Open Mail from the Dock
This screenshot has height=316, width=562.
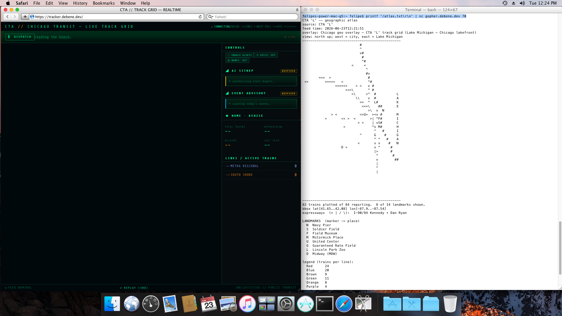(170, 304)
